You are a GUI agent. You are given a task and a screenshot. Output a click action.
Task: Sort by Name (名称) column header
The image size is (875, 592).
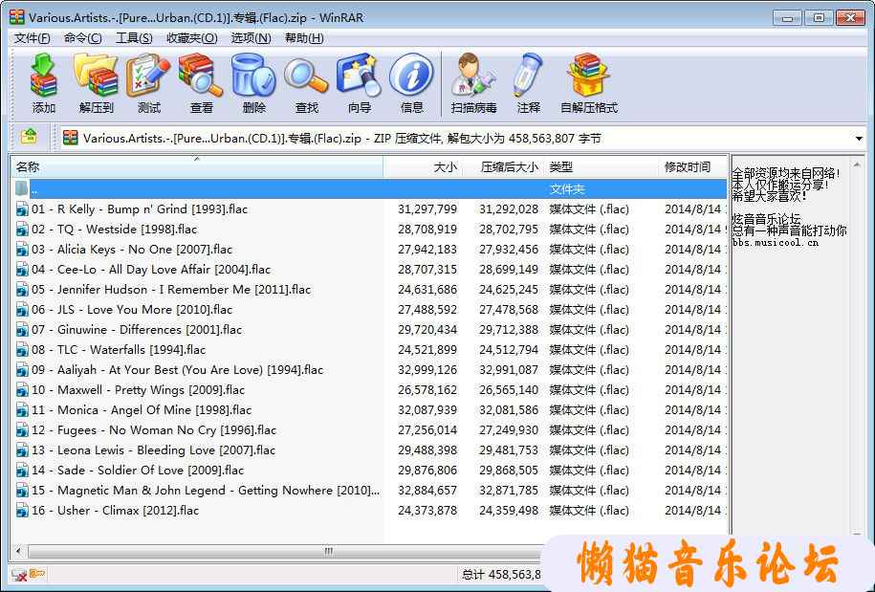197,166
